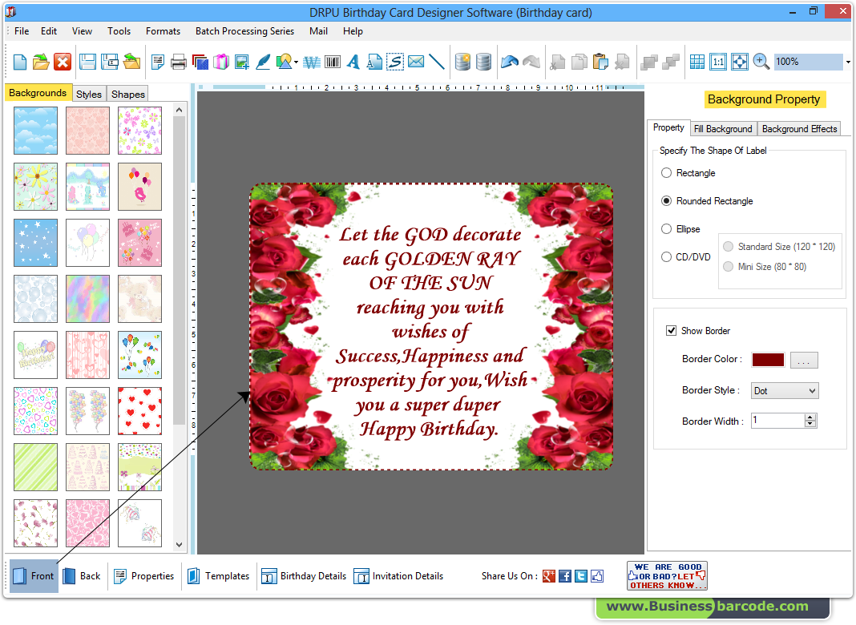856x625 pixels.
Task: Open the Formats menu
Action: pos(163,31)
